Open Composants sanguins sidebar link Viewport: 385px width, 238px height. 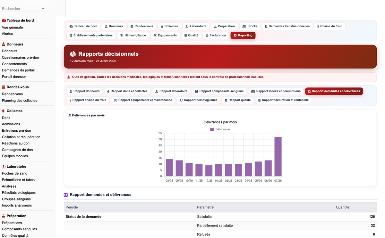point(19,229)
